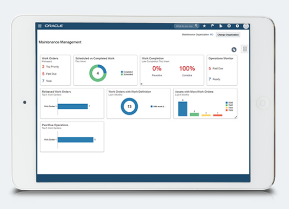Click the round refresh icon above cards
289x209 pixels.
pyautogui.click(x=234, y=50)
